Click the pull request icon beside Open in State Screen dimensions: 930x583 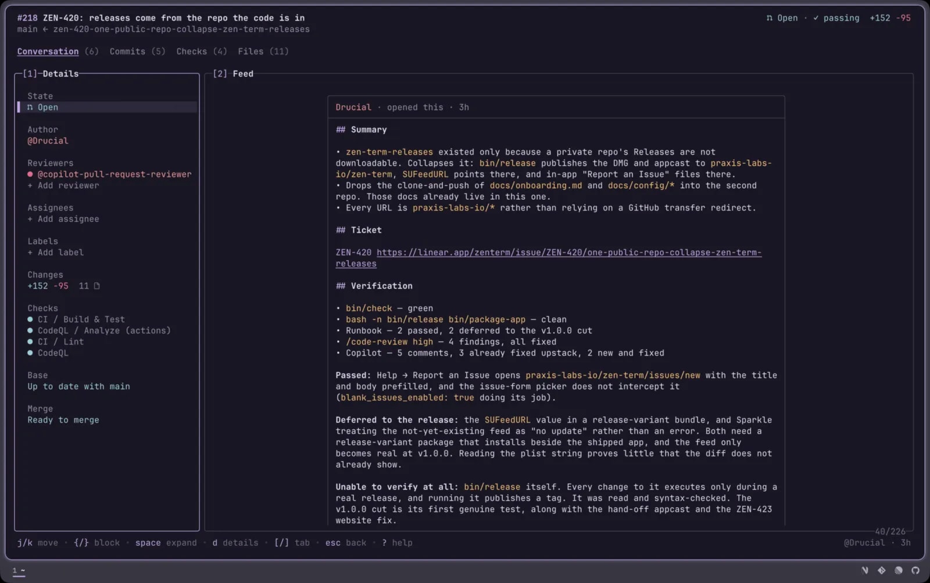click(30, 107)
